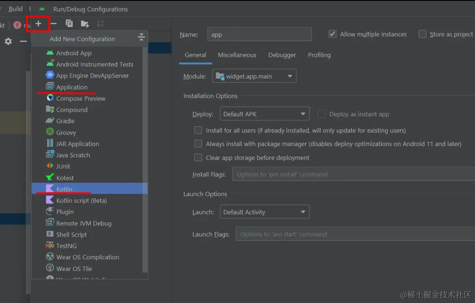Select the Application configuration type
This screenshot has width=475, height=303.
coord(74,87)
